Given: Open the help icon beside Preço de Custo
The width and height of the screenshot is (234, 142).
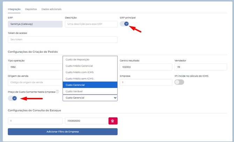Looking at the screenshot, I should pos(57,92).
